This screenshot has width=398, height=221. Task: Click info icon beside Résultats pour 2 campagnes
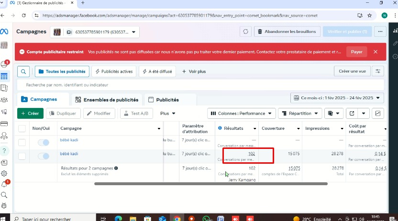pos(116,168)
